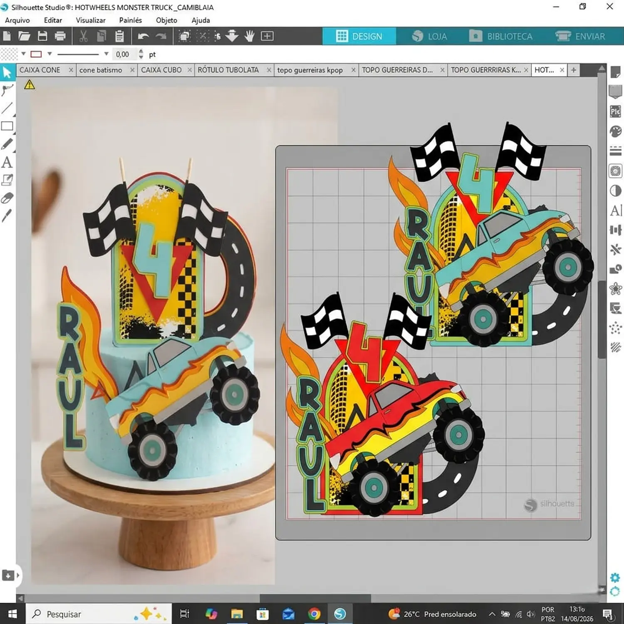Screen dimensions: 624x624
Task: Open the Visualizar menu
Action: pyautogui.click(x=91, y=20)
